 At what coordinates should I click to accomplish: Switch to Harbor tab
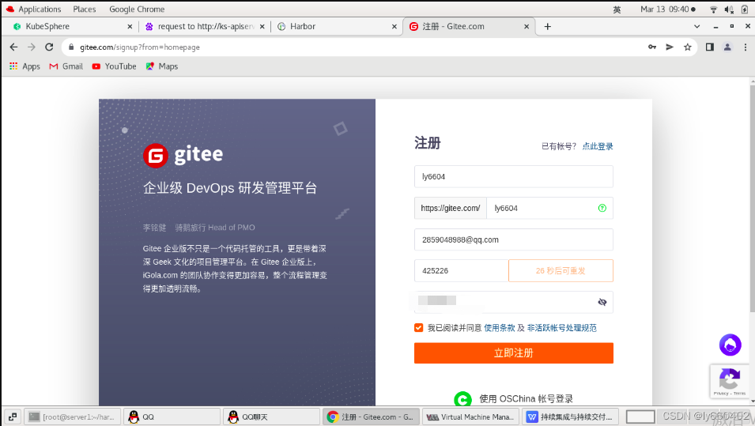click(x=337, y=26)
